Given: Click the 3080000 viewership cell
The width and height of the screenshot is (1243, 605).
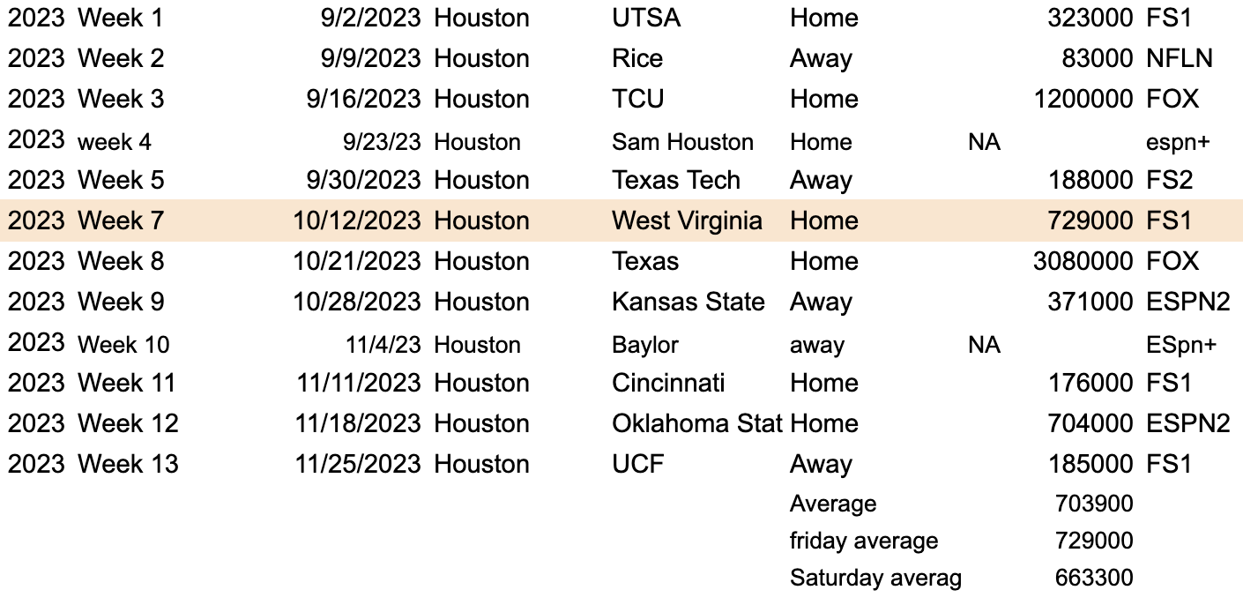Looking at the screenshot, I should pos(1083,261).
